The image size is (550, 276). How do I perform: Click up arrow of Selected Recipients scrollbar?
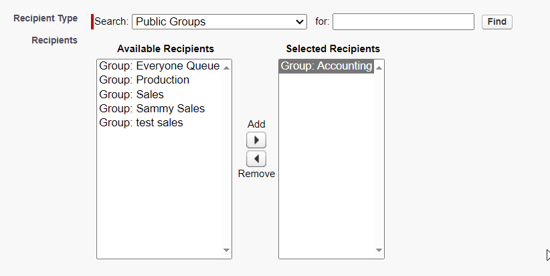click(379, 67)
